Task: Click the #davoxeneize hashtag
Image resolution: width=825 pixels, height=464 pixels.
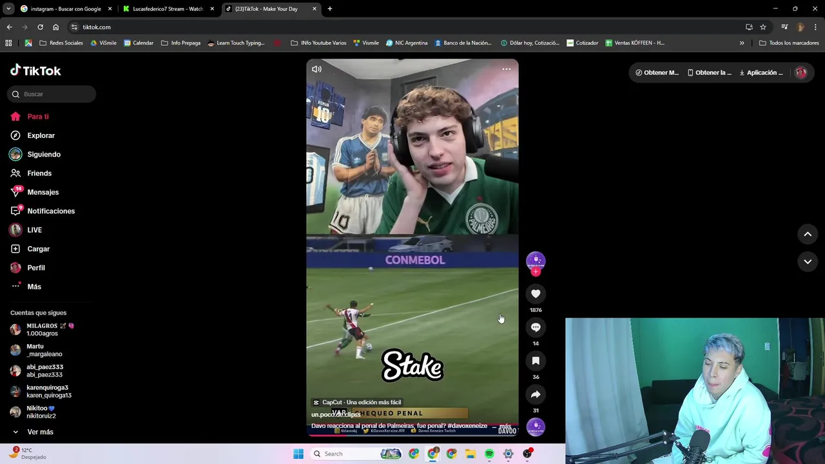Action: (467, 426)
